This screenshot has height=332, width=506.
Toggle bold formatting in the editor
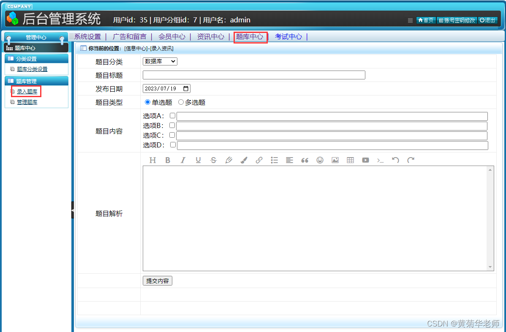[168, 160]
